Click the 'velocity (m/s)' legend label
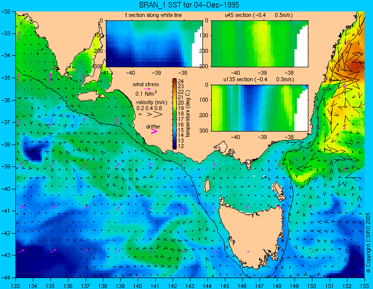 (x=152, y=103)
